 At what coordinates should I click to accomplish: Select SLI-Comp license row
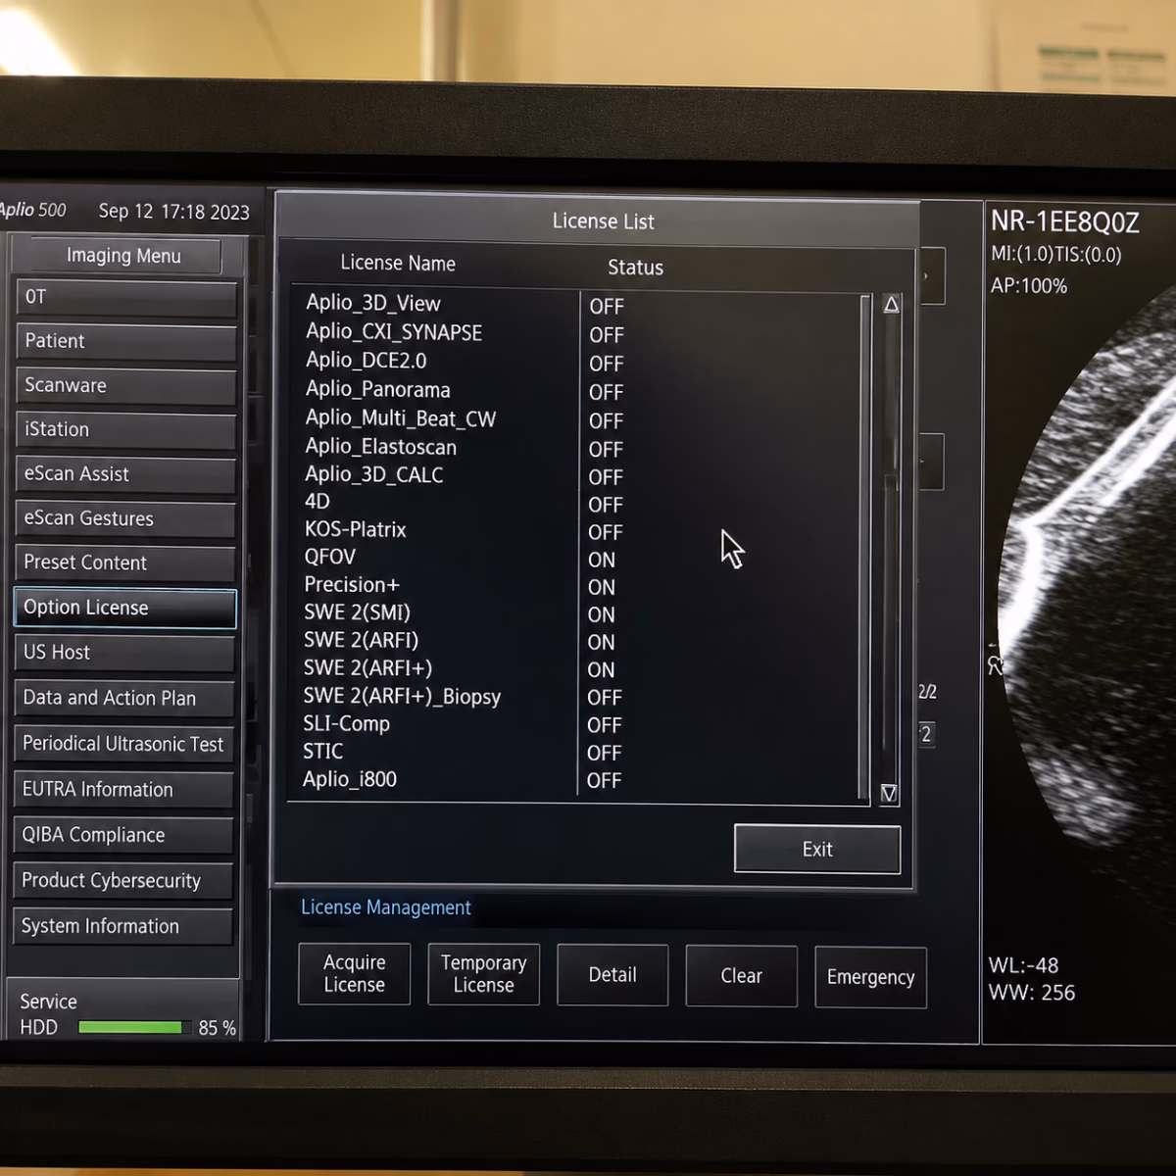(x=579, y=723)
